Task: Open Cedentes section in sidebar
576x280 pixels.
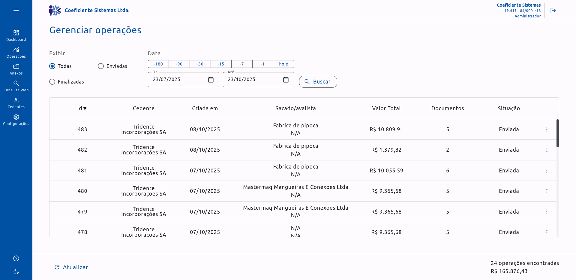Action: (16, 102)
